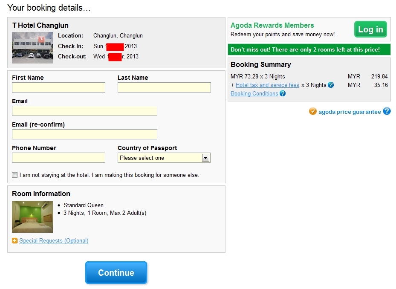Viewport: 396px width, 289px height.
Task: Open Hotel tax and service fees link
Action: 267,85
